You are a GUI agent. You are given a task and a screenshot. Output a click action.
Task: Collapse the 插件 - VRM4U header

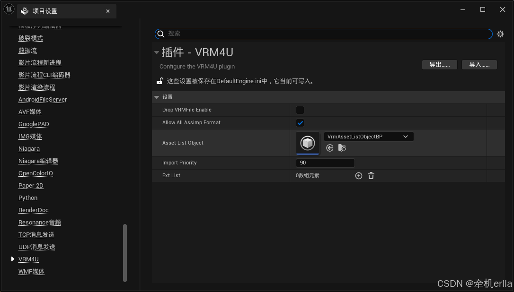coord(157,52)
